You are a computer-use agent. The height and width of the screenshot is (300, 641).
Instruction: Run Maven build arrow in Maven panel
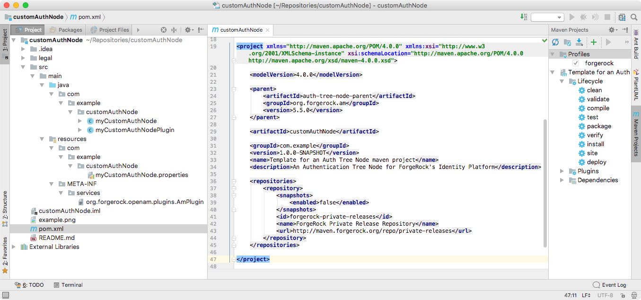tap(608, 42)
